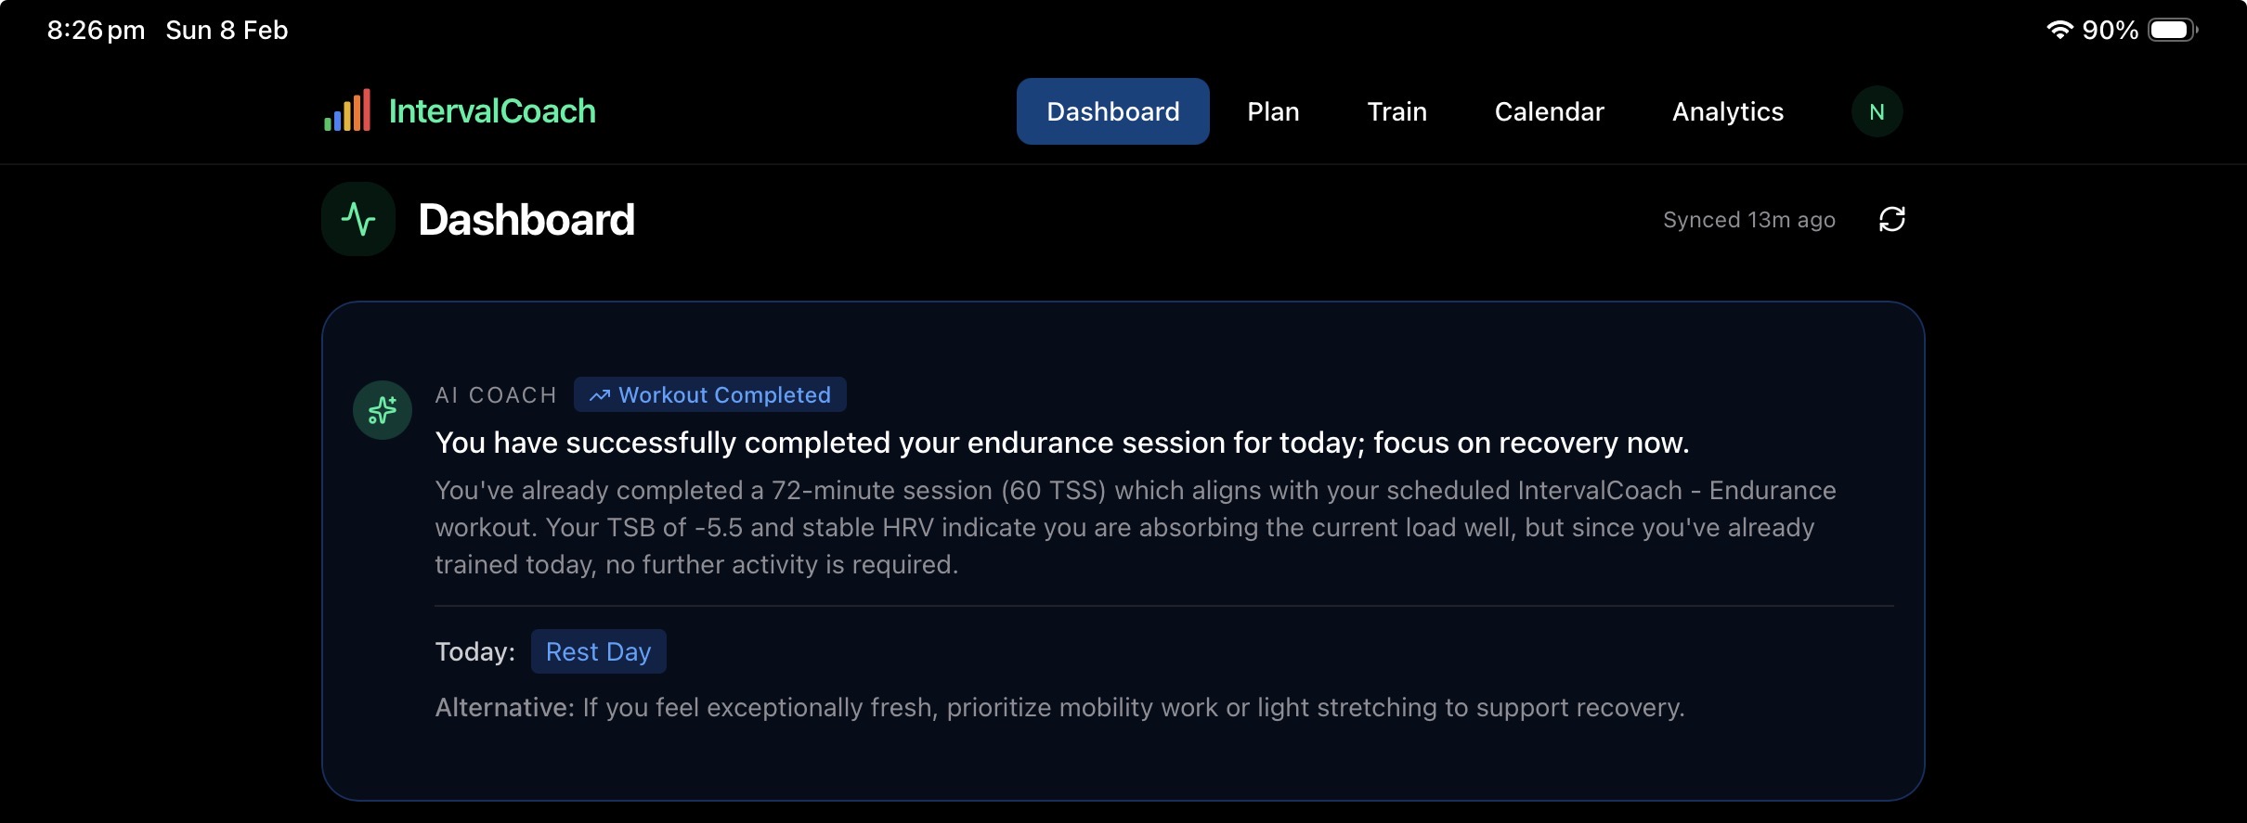
Task: Click the Alternative mobility suggestion text
Action: 1059,708
